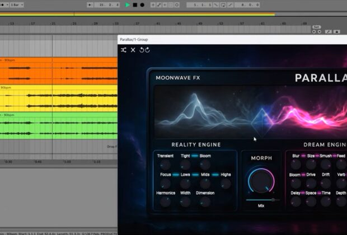Click the large Morph knob

click(261, 181)
